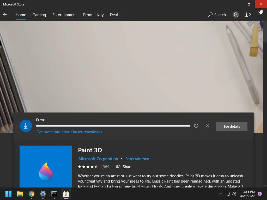Share the Paint 3D app
The height and width of the screenshot is (200, 267).
[x=124, y=167]
